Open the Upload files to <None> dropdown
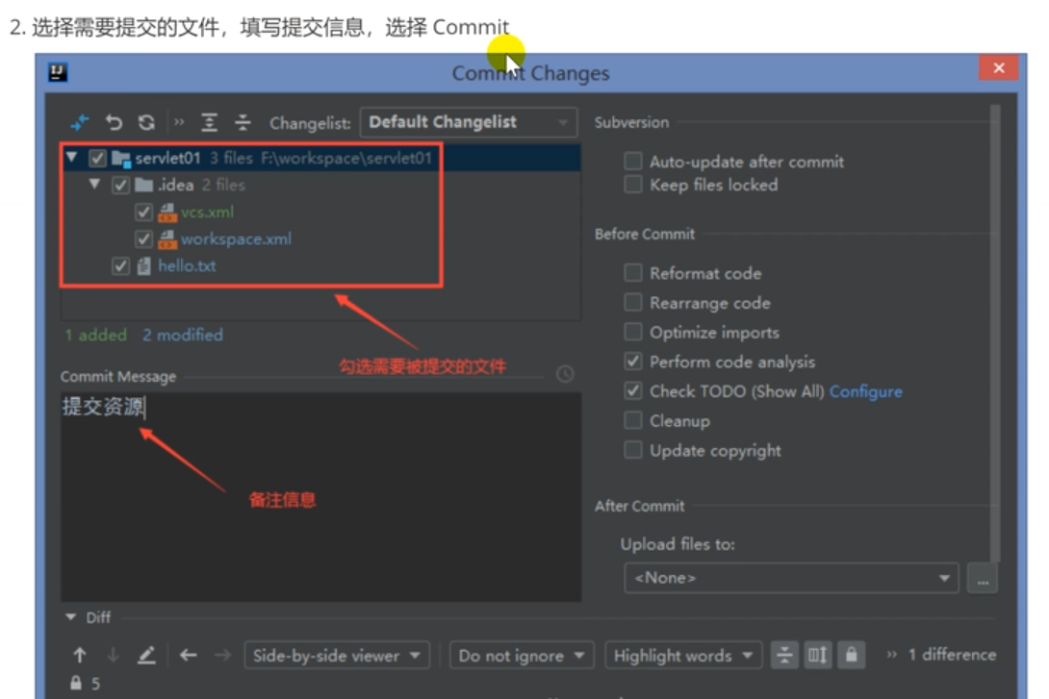Image resolution: width=1049 pixels, height=699 pixels. coord(791,578)
